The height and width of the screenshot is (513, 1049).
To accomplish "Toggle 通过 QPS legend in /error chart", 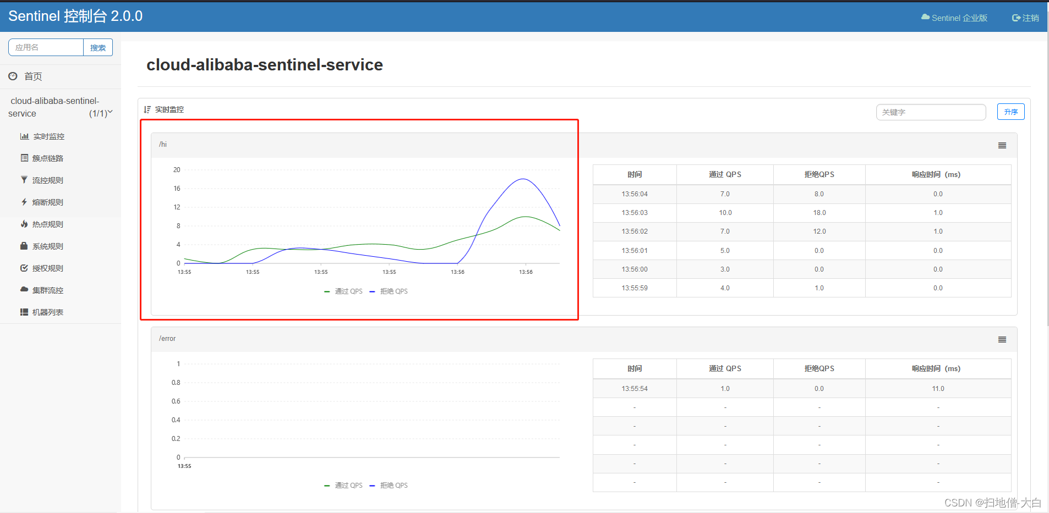I will pyautogui.click(x=343, y=486).
